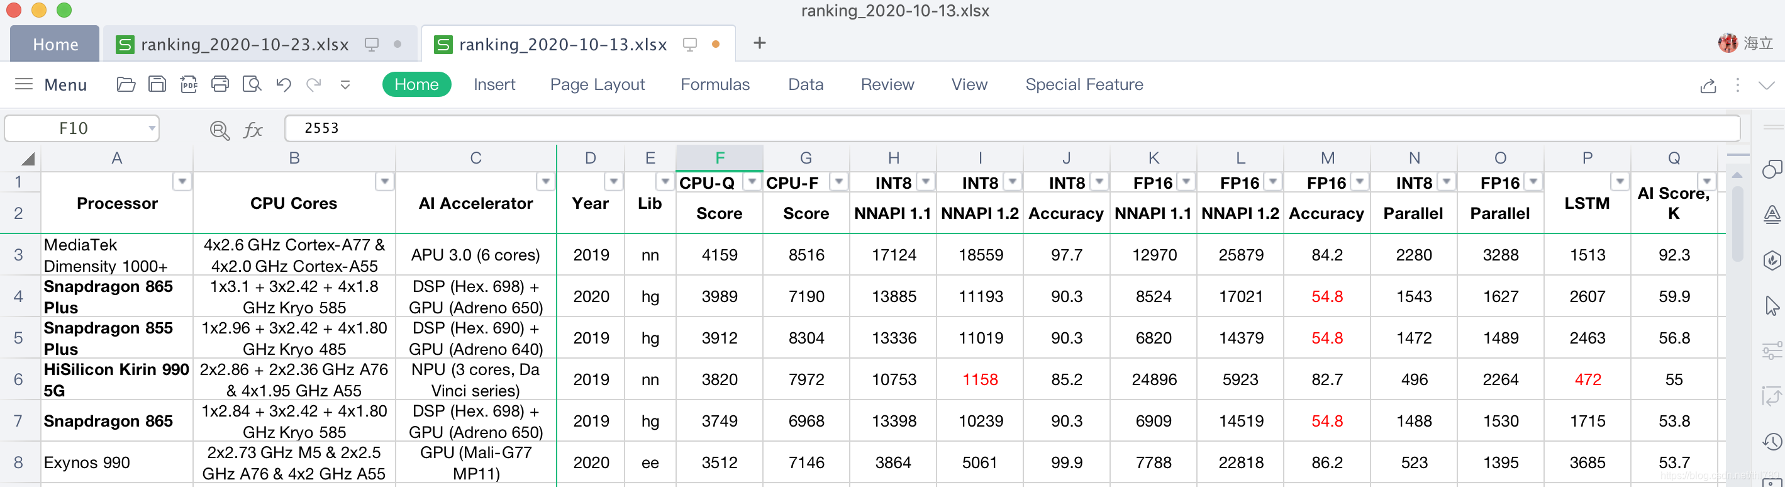The image size is (1785, 487).
Task: Select AI Score cell 92.3
Action: [1674, 255]
